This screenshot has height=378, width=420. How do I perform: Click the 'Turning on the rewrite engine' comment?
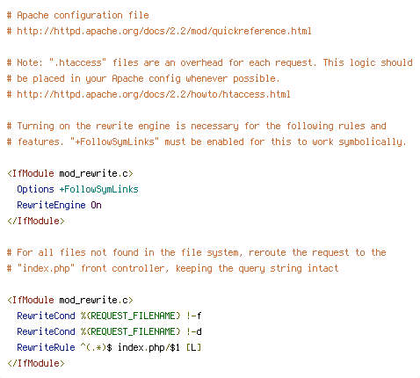pos(197,126)
